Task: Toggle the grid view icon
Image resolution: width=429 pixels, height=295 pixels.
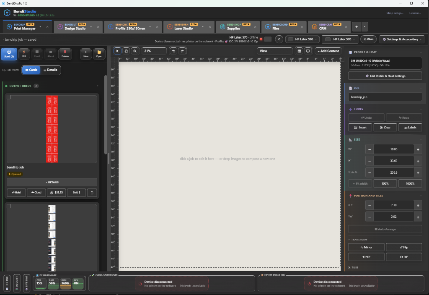Action: (299, 51)
